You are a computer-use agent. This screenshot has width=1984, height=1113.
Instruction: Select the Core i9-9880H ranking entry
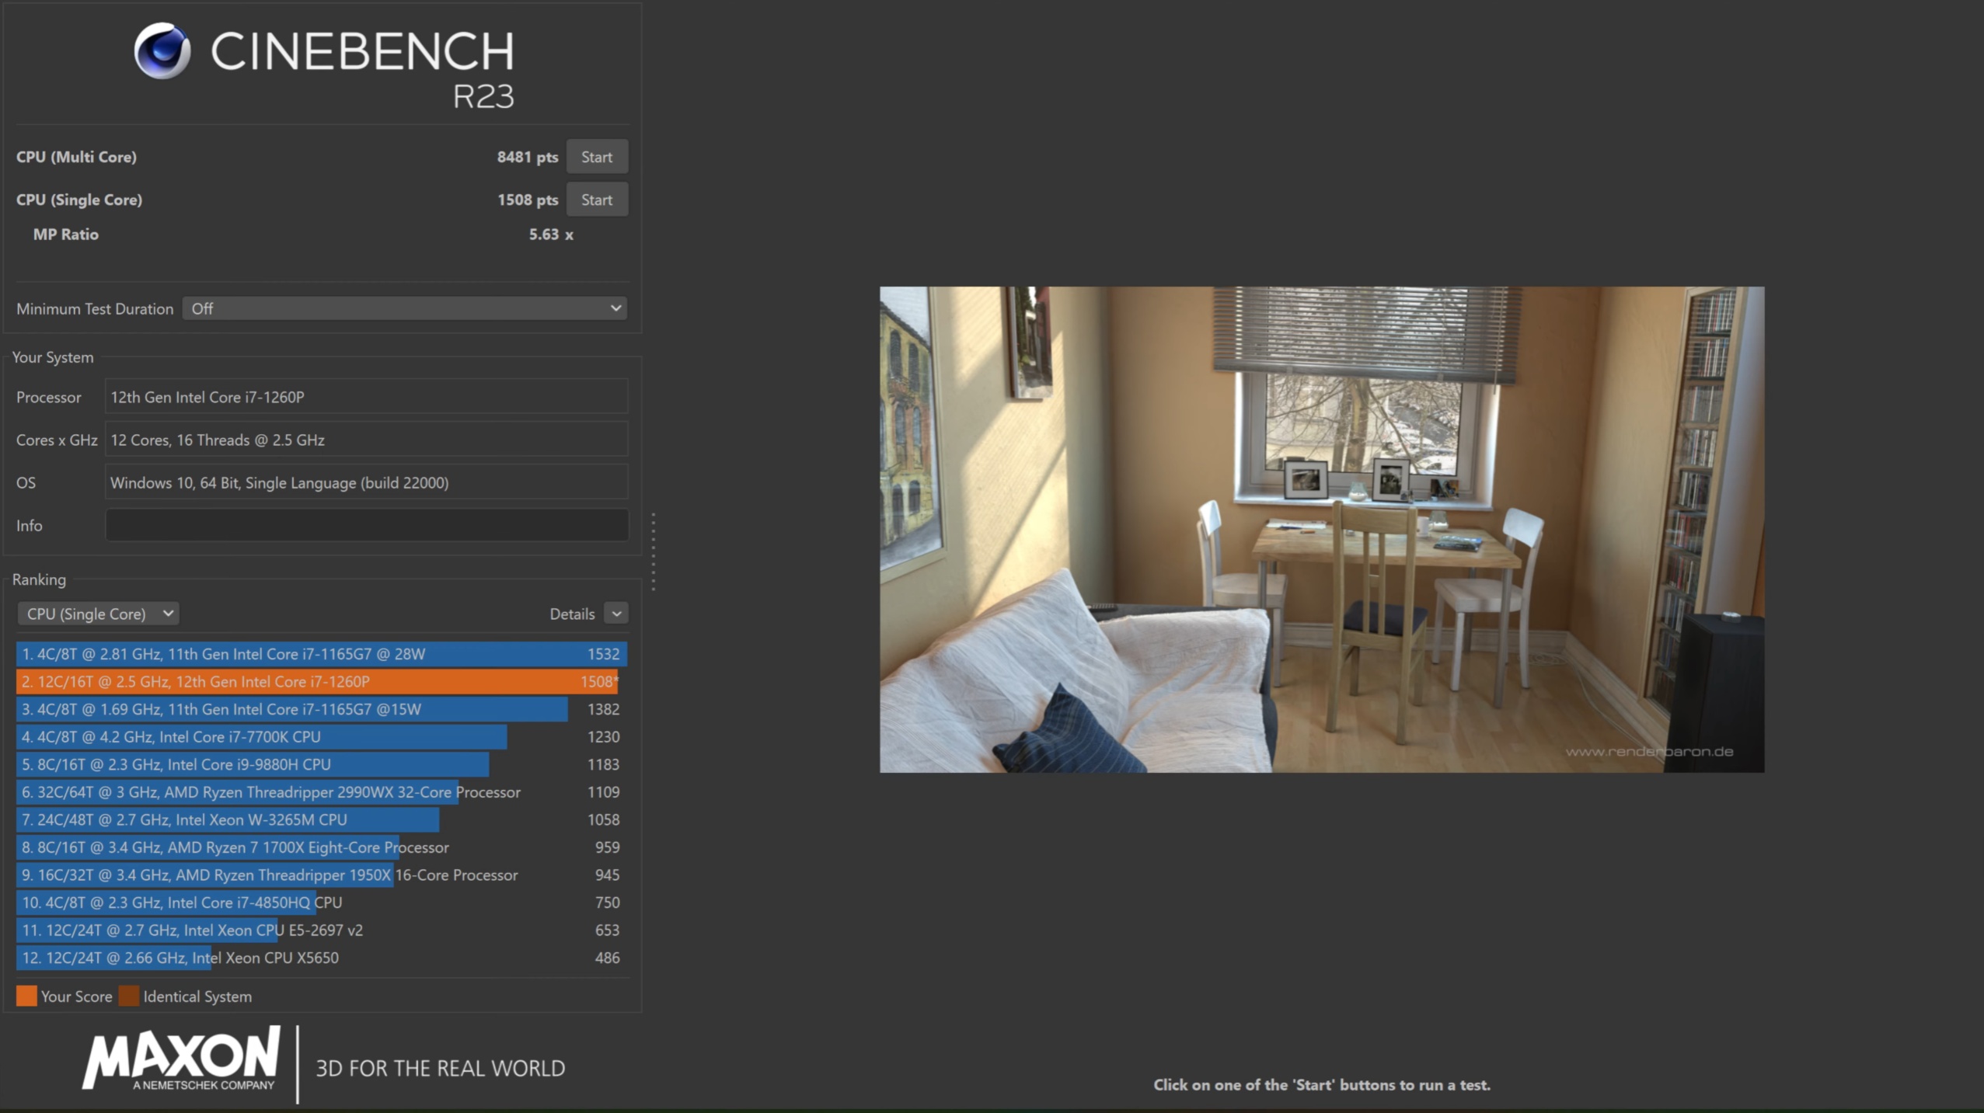(320, 764)
